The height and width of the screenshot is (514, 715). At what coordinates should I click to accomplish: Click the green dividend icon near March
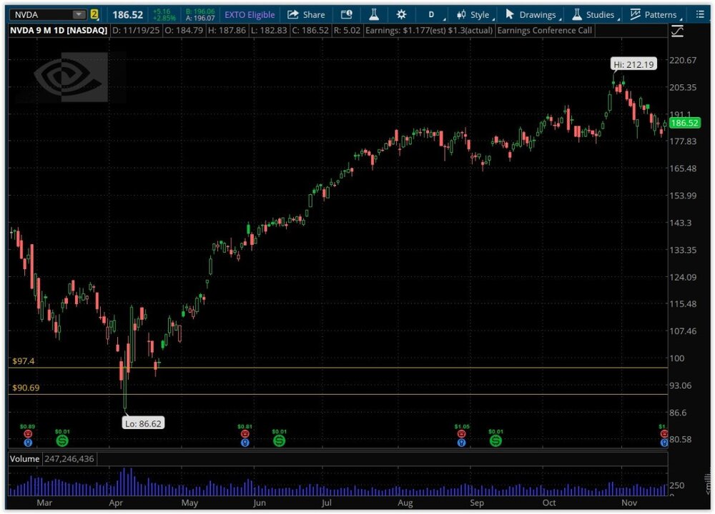pyautogui.click(x=62, y=440)
